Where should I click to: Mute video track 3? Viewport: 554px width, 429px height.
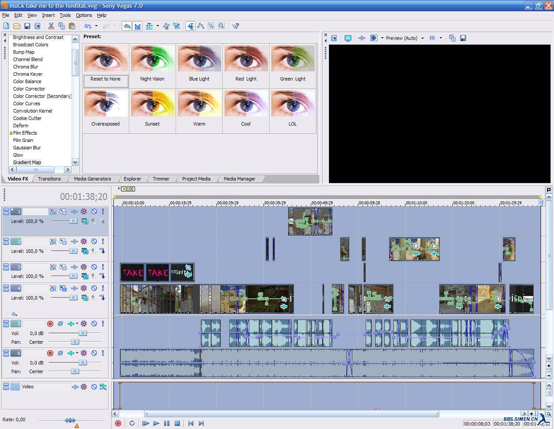(94, 267)
